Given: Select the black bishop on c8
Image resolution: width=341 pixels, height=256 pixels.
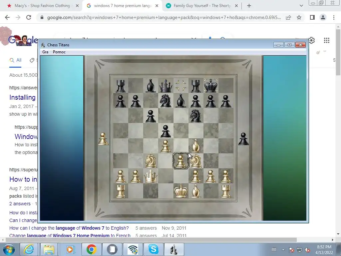Looking at the screenshot, I should [x=151, y=86].
